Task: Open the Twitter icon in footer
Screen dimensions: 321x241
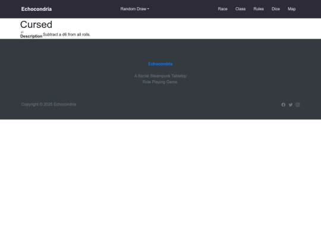Action: pyautogui.click(x=291, y=105)
